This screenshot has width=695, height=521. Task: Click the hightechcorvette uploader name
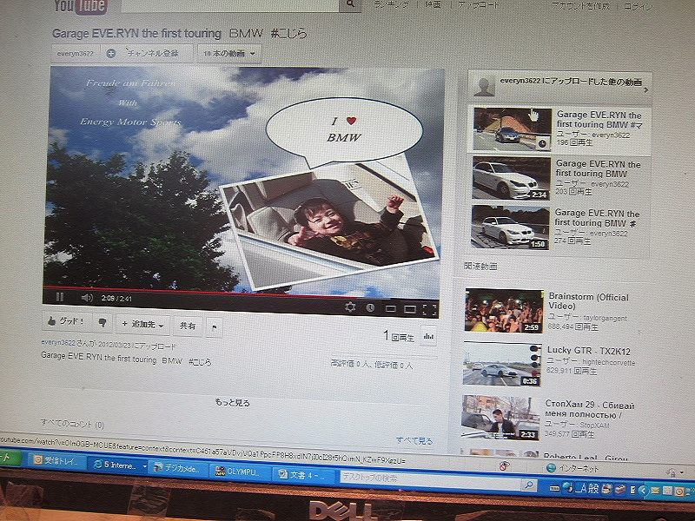point(608,362)
